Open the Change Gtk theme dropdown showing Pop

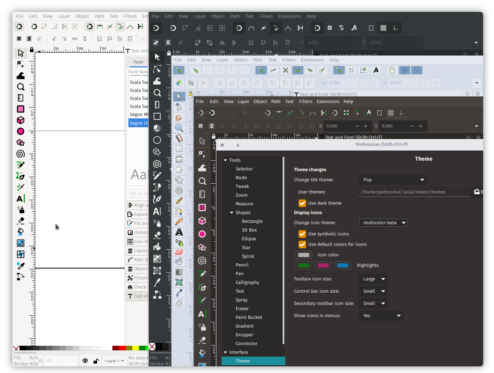point(392,180)
